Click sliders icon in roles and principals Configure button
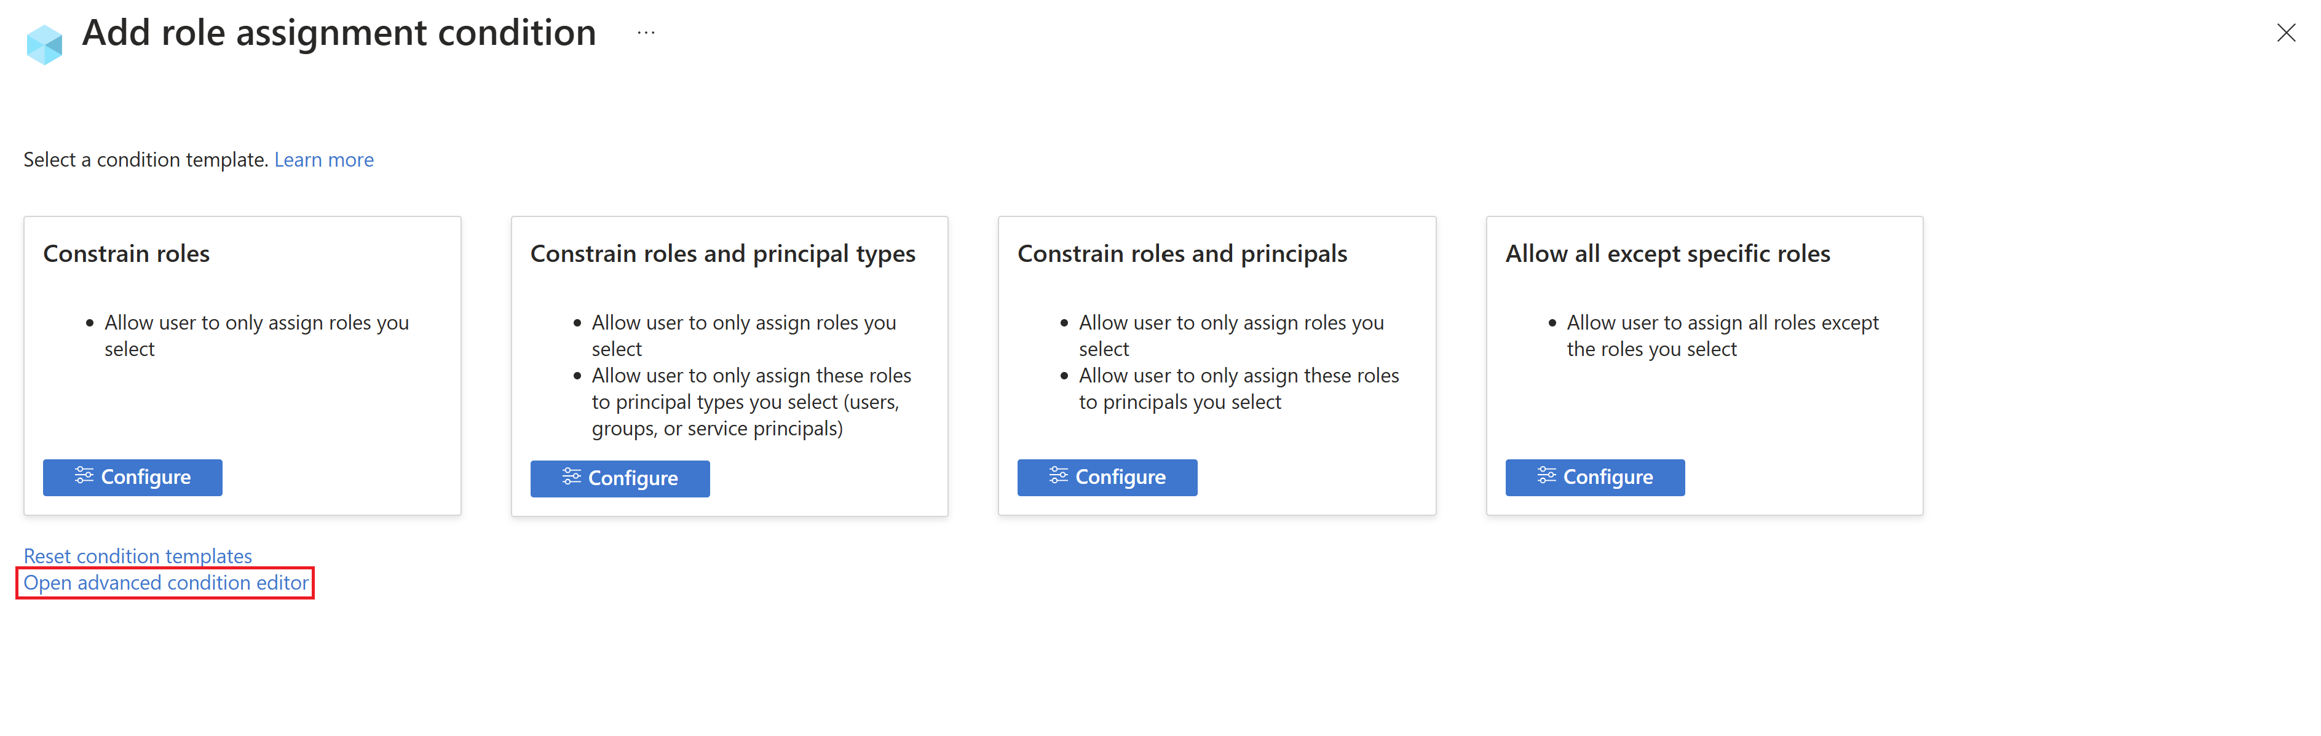 coord(1059,476)
